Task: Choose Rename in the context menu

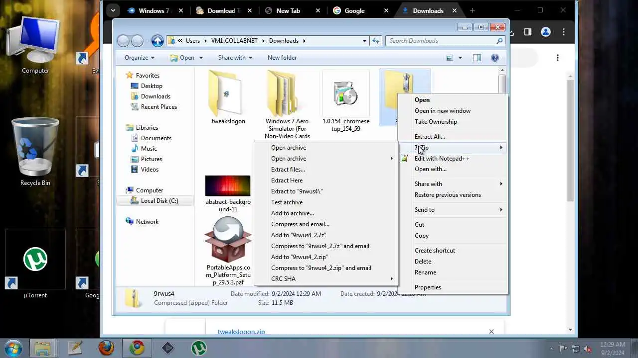Action: point(425,272)
